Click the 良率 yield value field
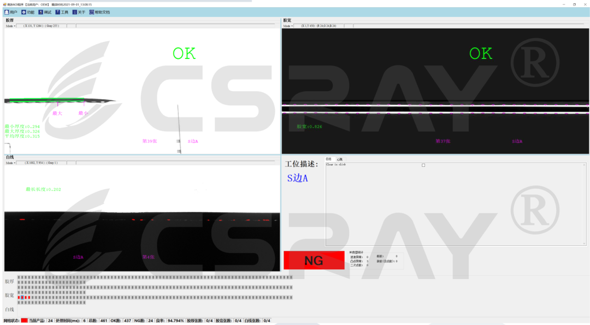 point(175,321)
